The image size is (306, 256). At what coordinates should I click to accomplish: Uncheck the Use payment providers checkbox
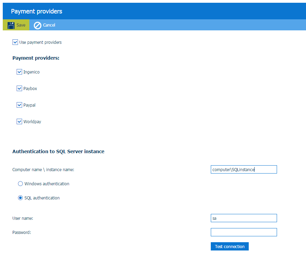(x=15, y=42)
